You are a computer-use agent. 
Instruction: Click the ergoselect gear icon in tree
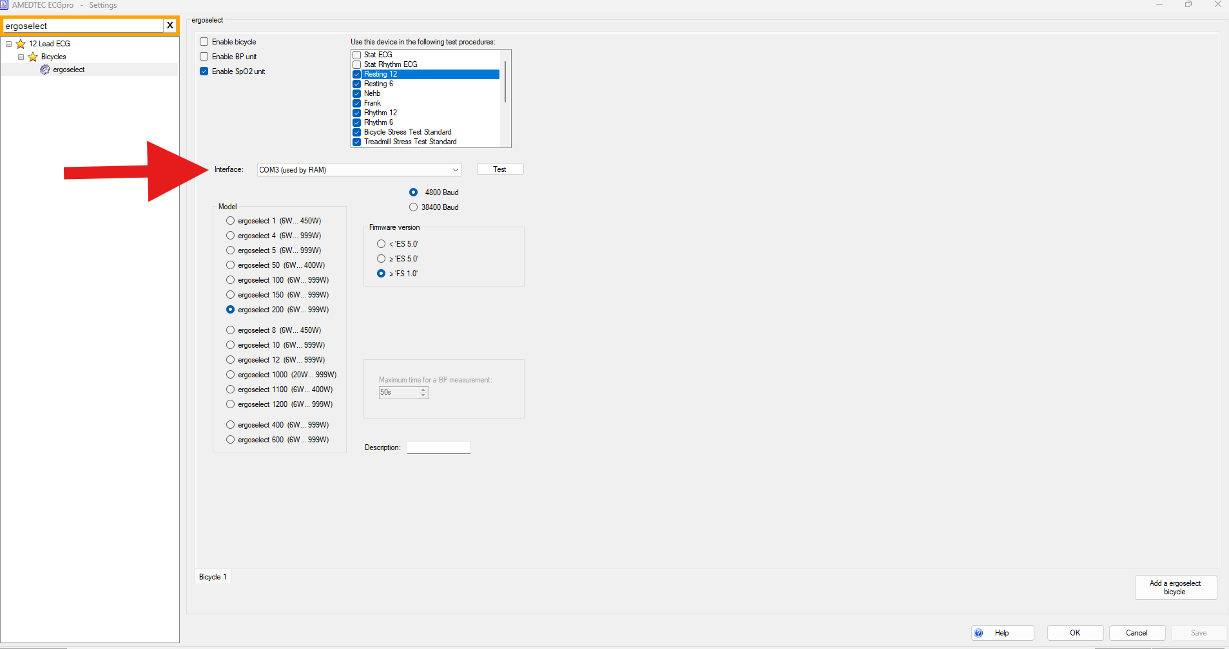click(45, 70)
